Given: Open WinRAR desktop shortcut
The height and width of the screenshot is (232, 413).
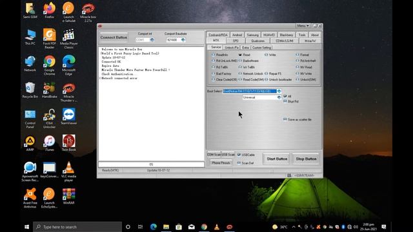Looking at the screenshot, I should point(69,196).
